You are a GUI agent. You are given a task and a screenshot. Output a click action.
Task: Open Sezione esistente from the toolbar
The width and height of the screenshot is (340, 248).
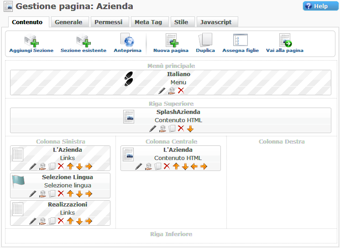pyautogui.click(x=84, y=41)
